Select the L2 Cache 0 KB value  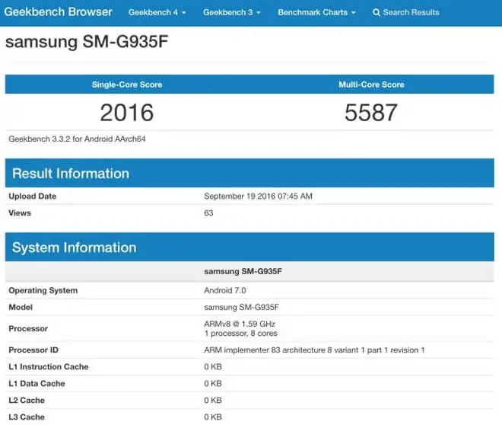[213, 401]
